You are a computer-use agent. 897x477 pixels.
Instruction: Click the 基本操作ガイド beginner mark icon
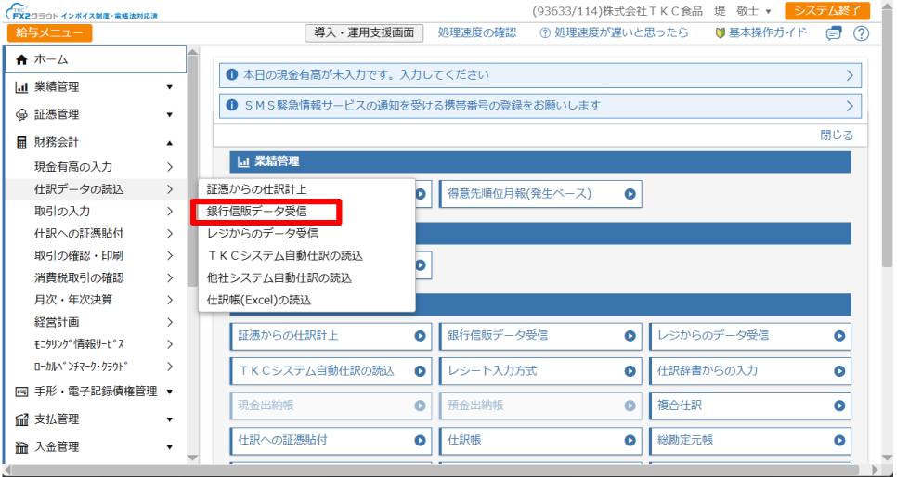pos(720,33)
